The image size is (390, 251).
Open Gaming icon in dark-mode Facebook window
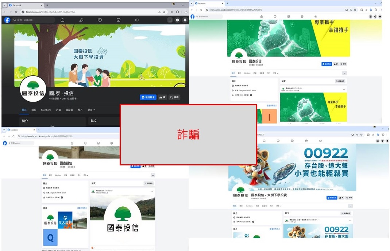137,20
